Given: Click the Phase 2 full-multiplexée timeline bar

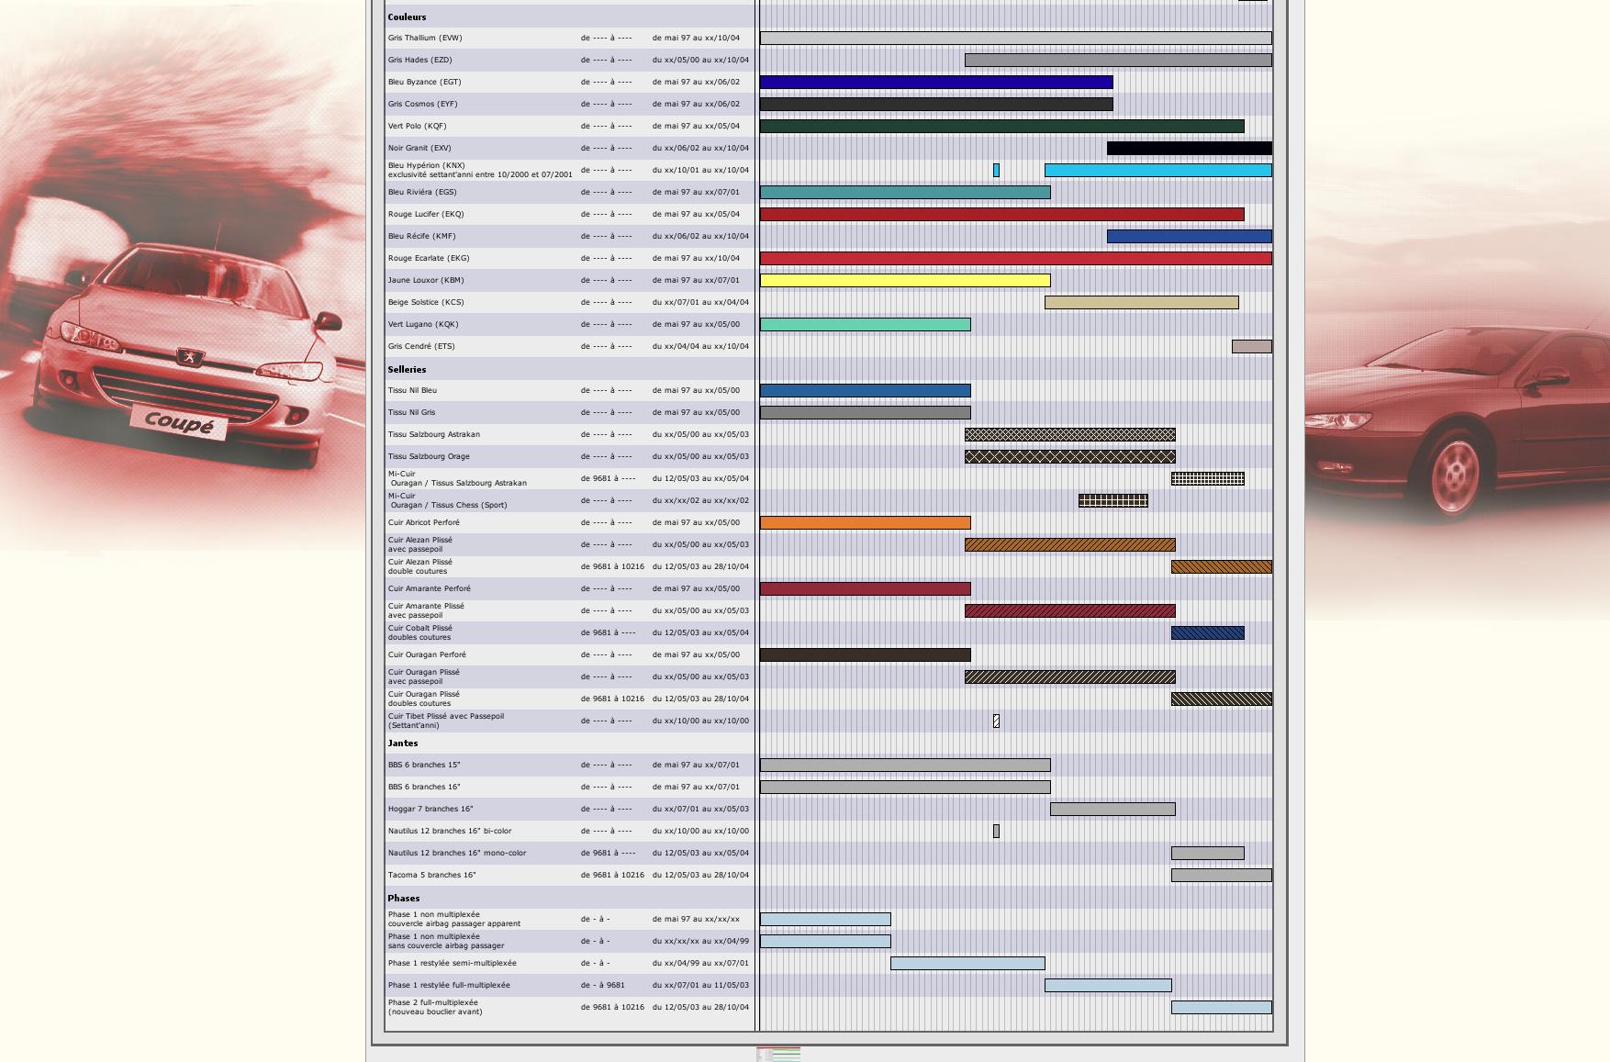Looking at the screenshot, I should (x=1221, y=1008).
